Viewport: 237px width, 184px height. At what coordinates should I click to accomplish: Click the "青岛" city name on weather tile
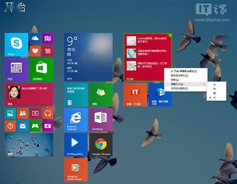[x=71, y=49]
